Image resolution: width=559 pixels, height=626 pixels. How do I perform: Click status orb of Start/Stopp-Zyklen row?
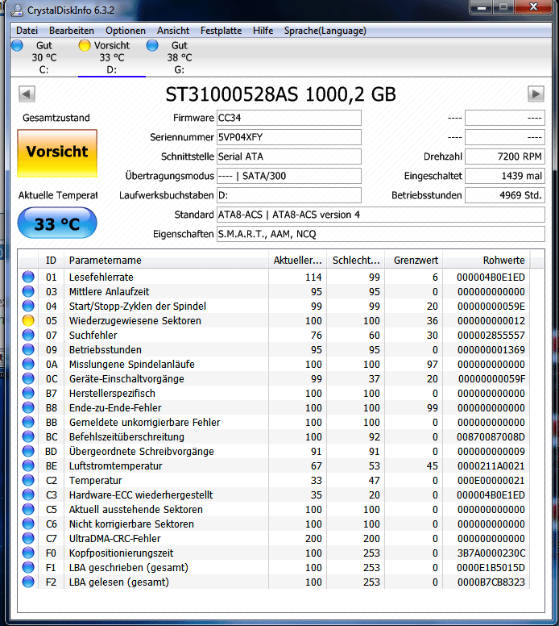(x=28, y=307)
